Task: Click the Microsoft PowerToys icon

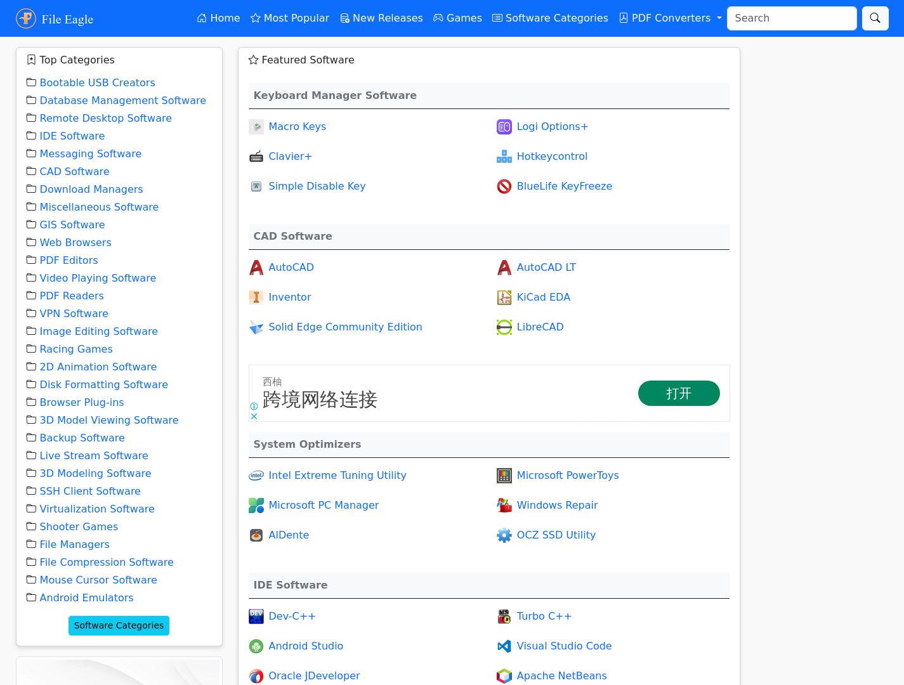Action: pyautogui.click(x=504, y=476)
